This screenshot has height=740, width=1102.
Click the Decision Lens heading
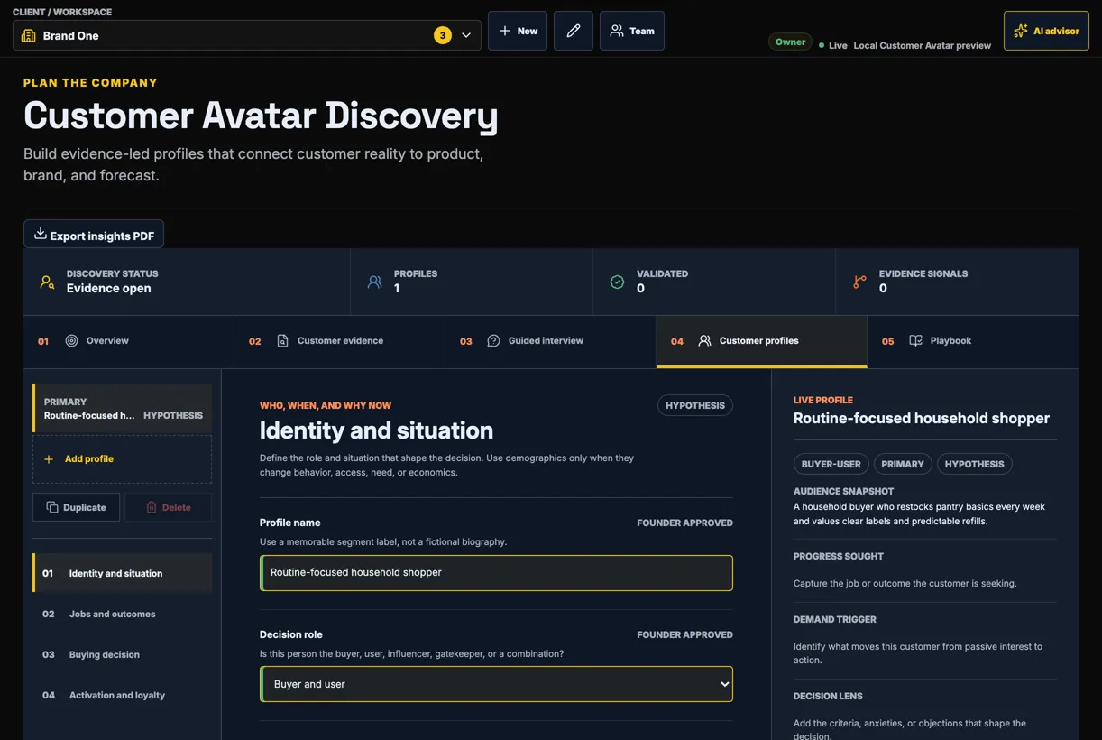click(828, 696)
